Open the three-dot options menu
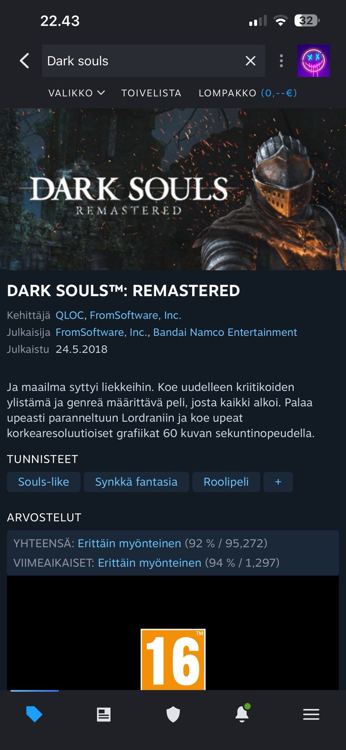This screenshot has width=346, height=750. click(x=281, y=61)
